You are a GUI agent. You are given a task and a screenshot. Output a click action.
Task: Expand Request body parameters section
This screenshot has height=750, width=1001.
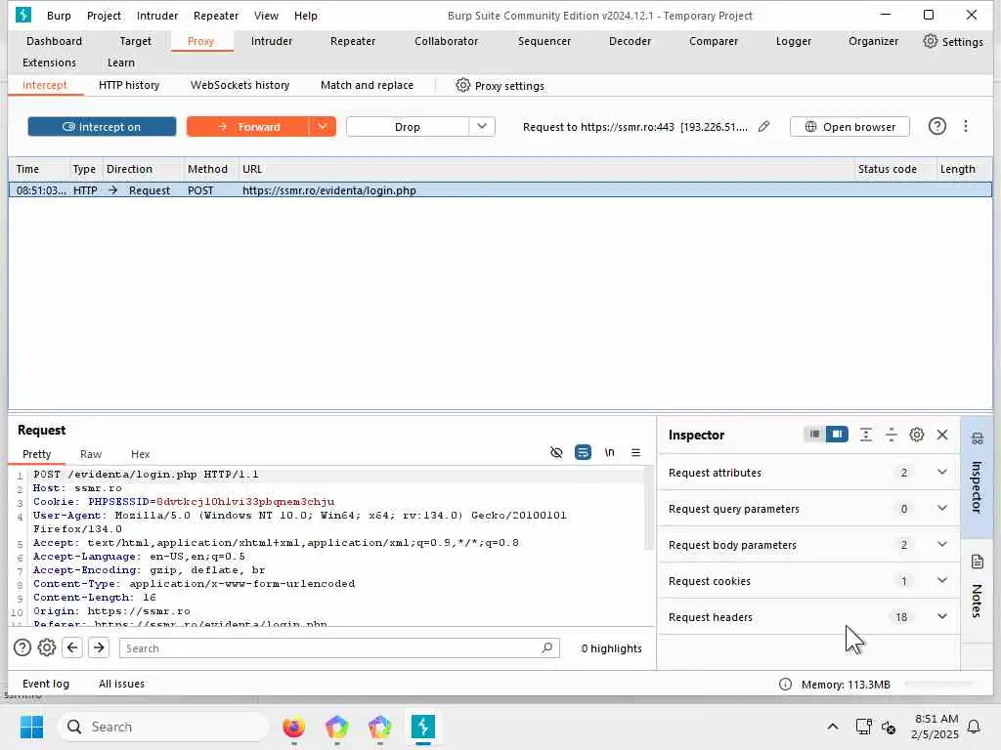click(941, 545)
